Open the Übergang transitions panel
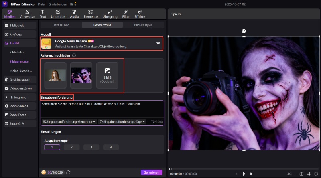Screen dimensions: 321x178 pyautogui.click(x=110, y=14)
